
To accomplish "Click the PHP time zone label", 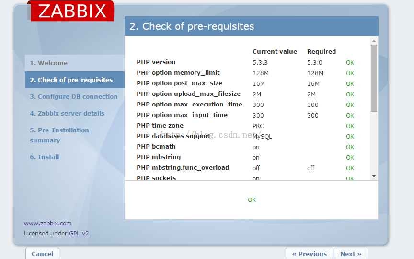I will [160, 126].
